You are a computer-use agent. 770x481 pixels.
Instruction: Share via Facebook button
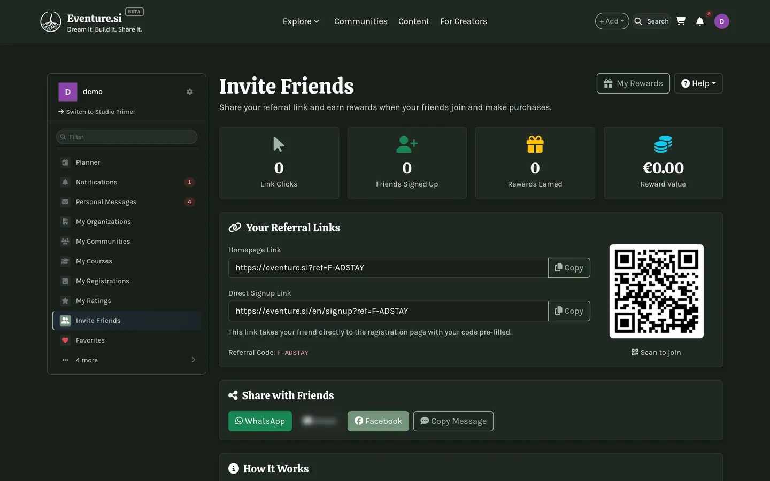click(378, 421)
